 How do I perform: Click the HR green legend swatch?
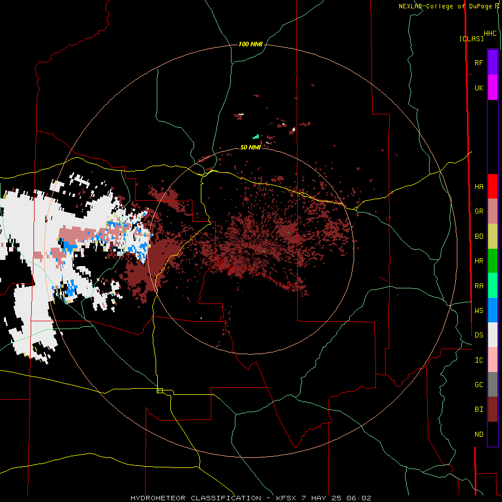[493, 261]
